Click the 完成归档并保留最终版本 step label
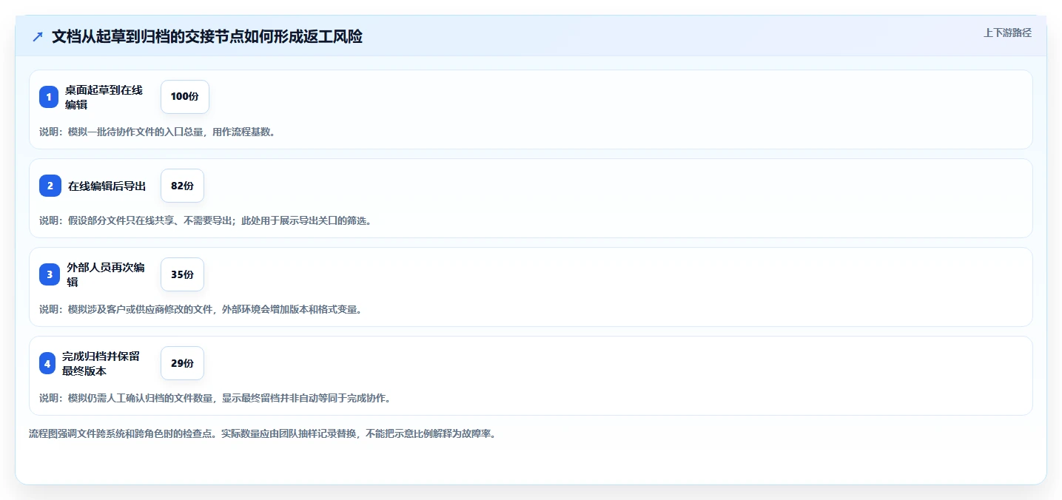Viewport: 1062px width, 500px height. [101, 363]
